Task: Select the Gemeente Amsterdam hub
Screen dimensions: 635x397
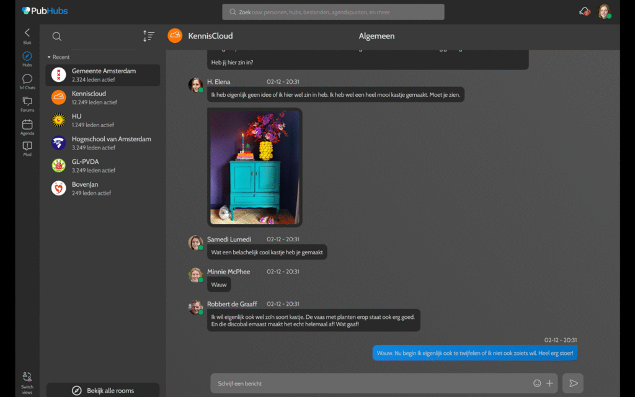Action: pyautogui.click(x=102, y=74)
